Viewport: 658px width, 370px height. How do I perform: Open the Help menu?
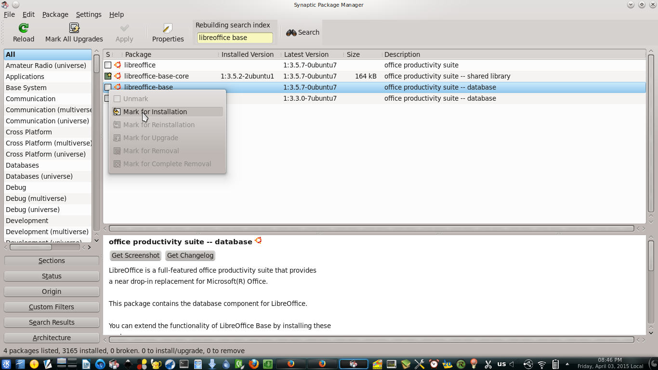pyautogui.click(x=117, y=14)
